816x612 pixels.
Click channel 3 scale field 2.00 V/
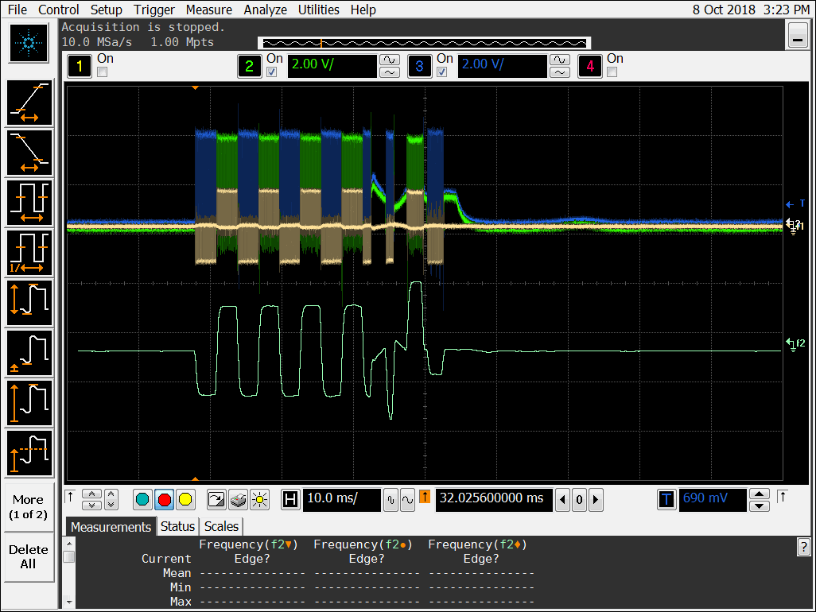502,66
